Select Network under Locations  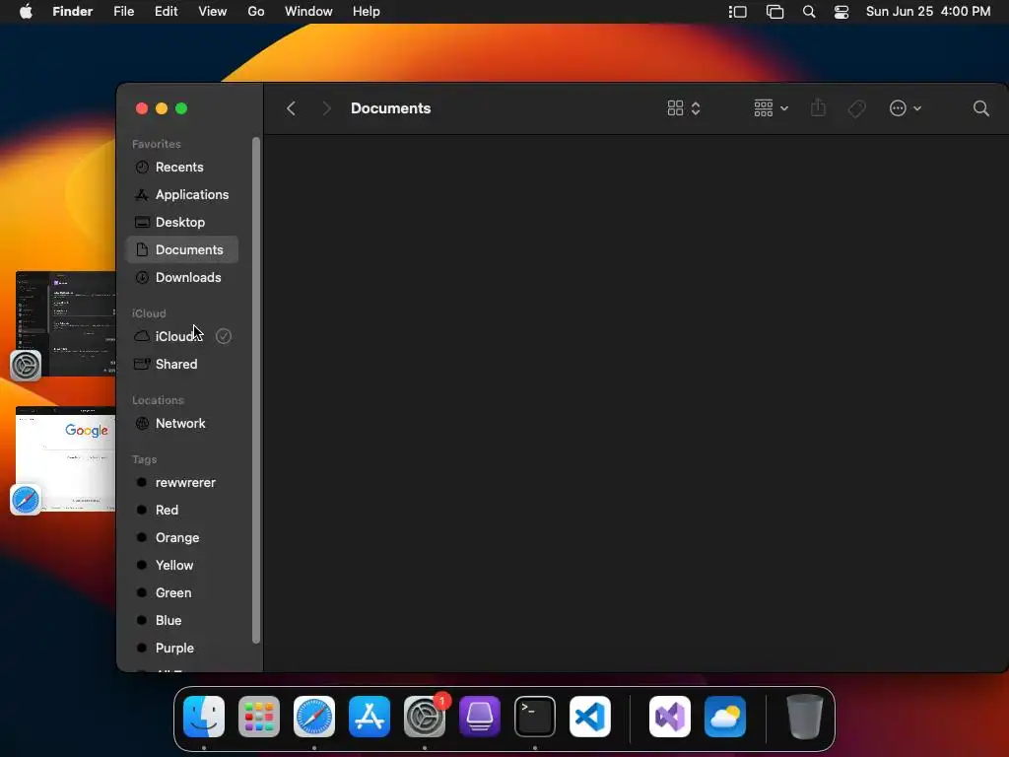(x=182, y=423)
